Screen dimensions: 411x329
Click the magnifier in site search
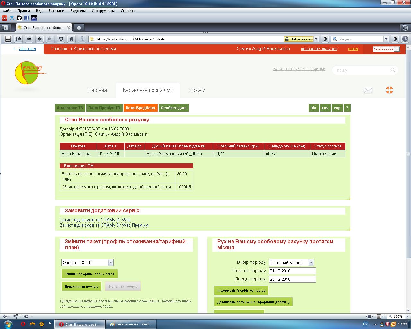[393, 70]
